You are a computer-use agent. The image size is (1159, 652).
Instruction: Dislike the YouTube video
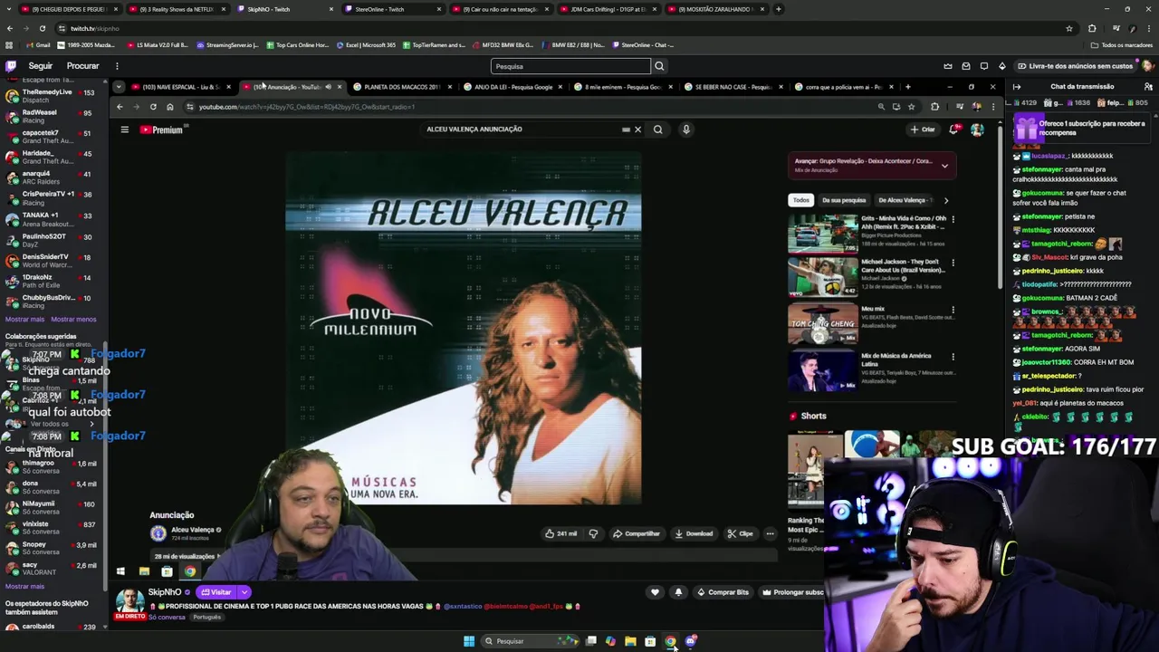[593, 533]
